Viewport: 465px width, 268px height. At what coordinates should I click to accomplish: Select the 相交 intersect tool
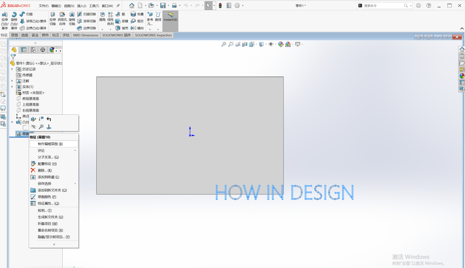tap(137, 21)
